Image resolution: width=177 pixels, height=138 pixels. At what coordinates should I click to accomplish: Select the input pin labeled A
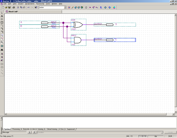(x=39, y=23)
